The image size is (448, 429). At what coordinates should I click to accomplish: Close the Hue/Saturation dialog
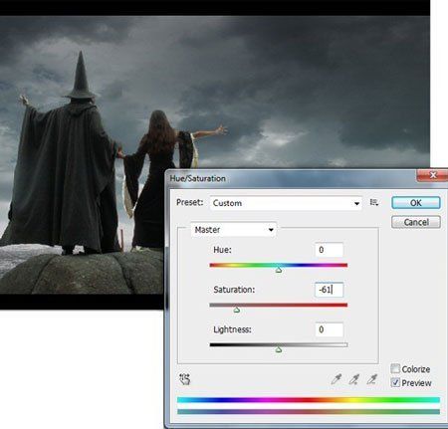pyautogui.click(x=432, y=175)
